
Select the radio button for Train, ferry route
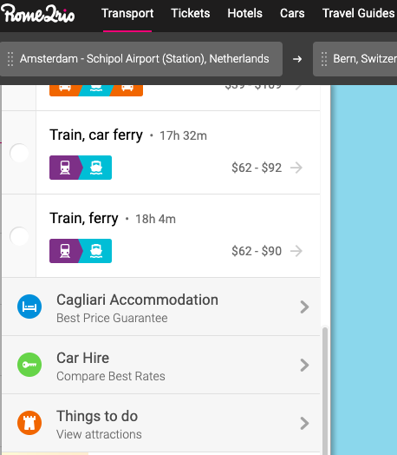click(19, 236)
